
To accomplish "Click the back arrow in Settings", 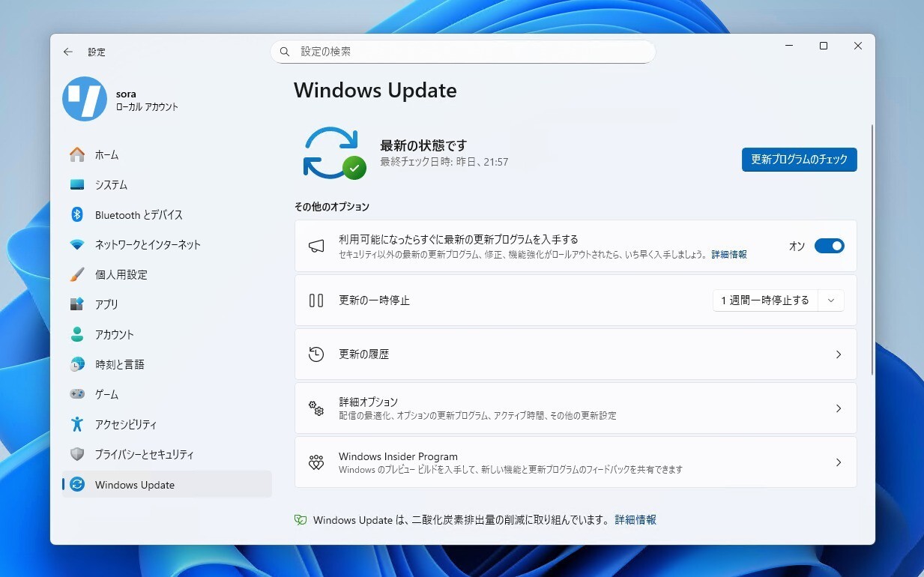I will (68, 52).
